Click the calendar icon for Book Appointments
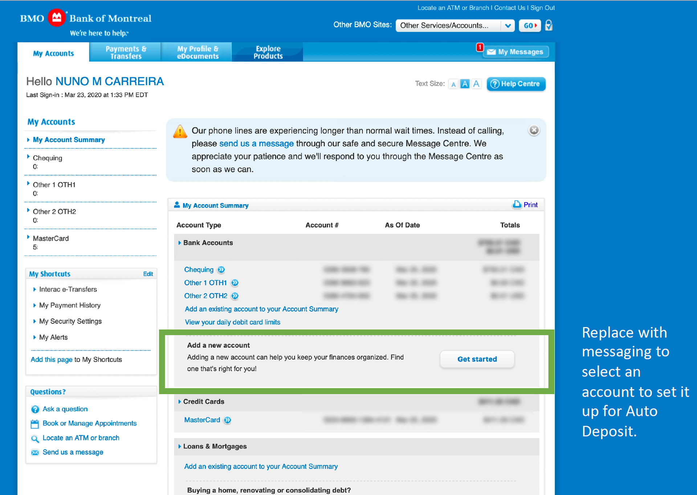Image resolution: width=697 pixels, height=495 pixels. pyautogui.click(x=35, y=424)
